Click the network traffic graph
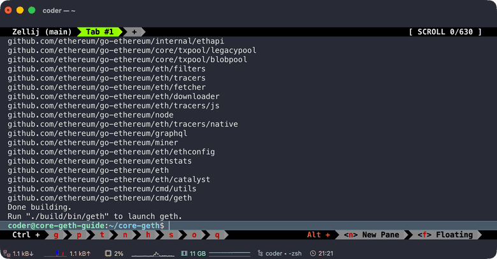Screen dimensions: 497x259 55,253
